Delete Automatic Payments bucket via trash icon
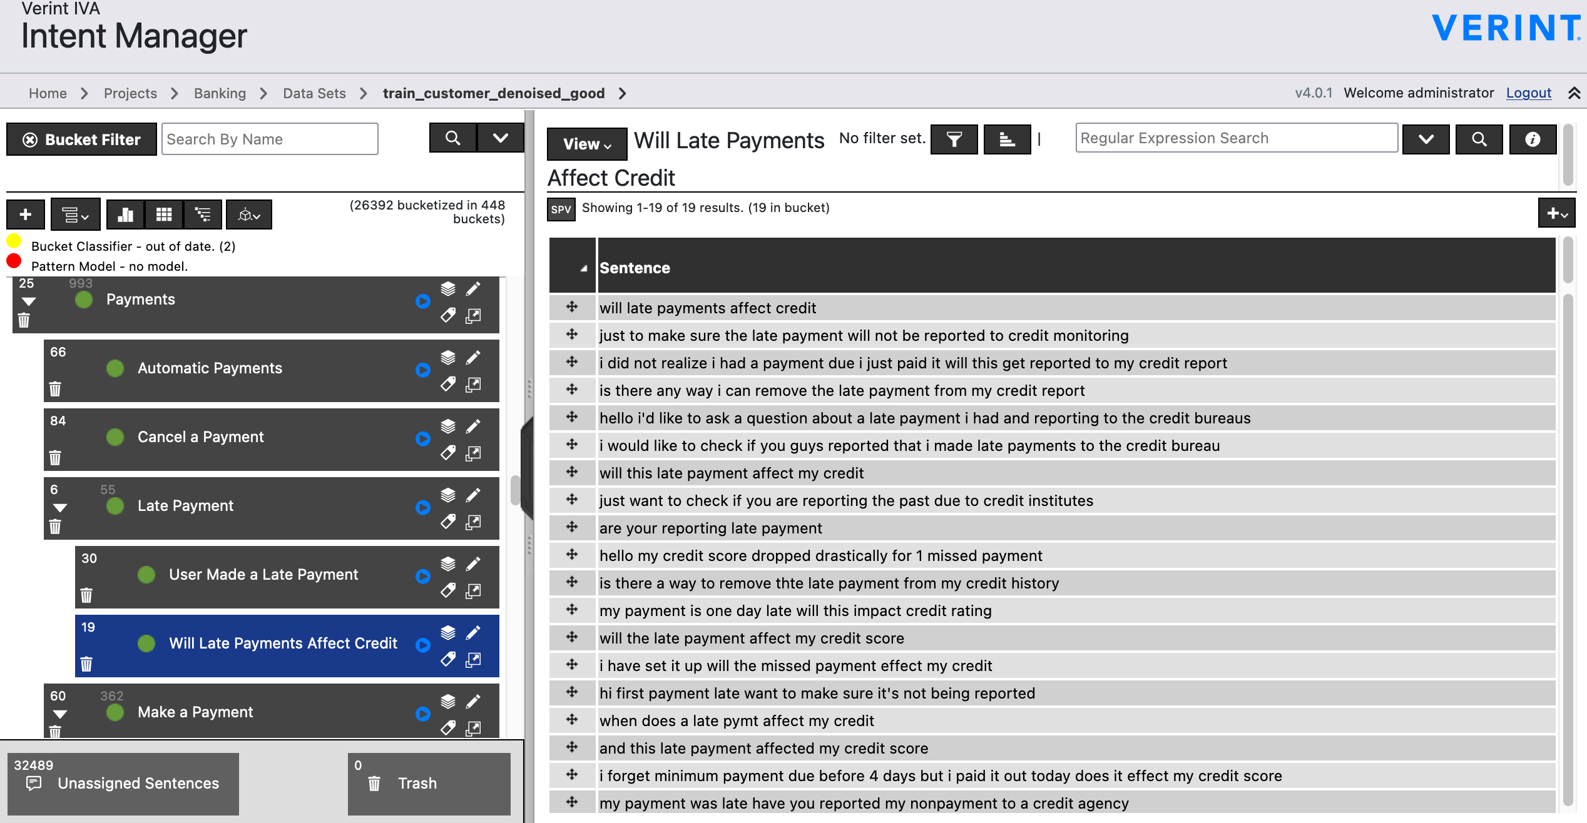 click(x=55, y=389)
